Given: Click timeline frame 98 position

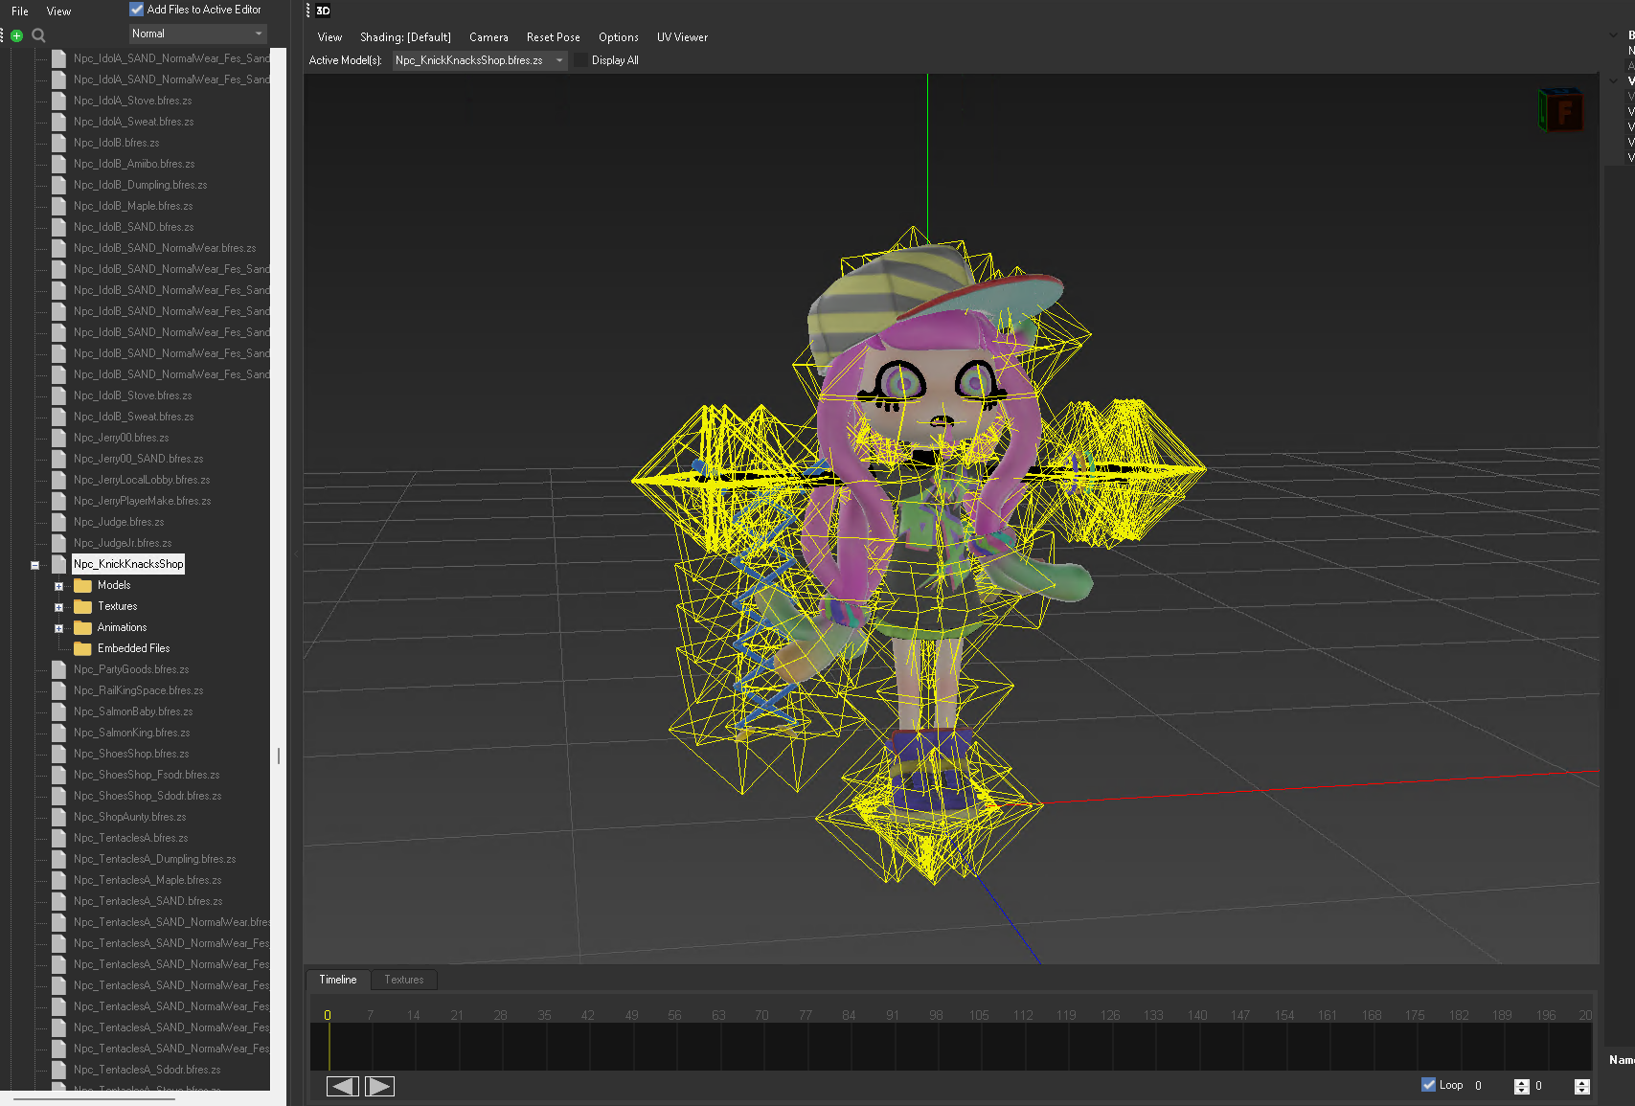Looking at the screenshot, I should (936, 1015).
